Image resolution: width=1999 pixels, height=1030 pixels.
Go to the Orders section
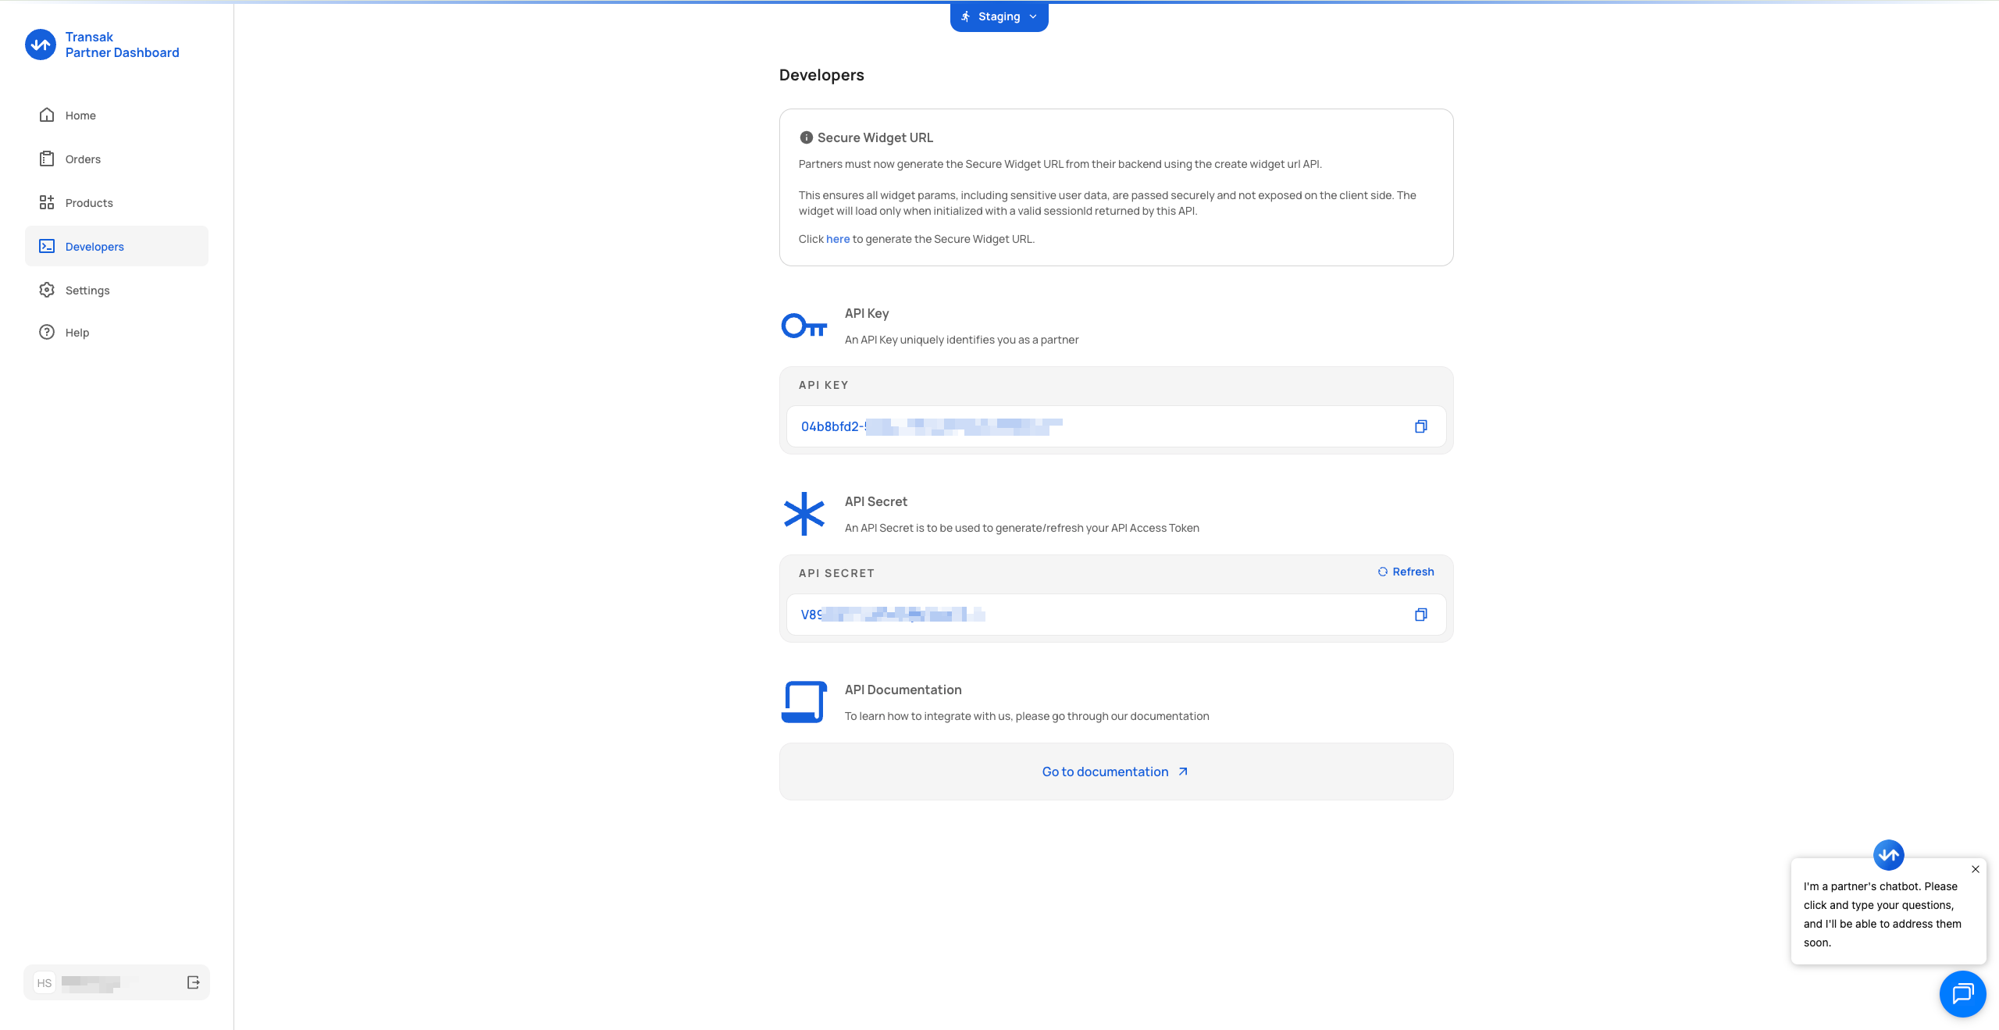click(83, 159)
